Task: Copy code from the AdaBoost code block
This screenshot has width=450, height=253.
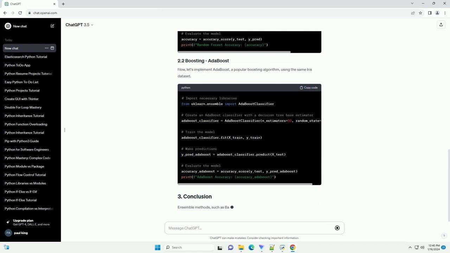Action: click(x=309, y=87)
